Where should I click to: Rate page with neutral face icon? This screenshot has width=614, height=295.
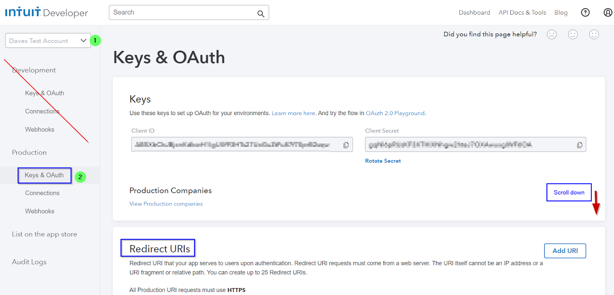pyautogui.click(x=573, y=35)
